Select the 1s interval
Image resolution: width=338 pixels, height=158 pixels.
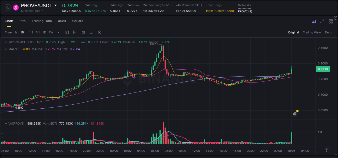pyautogui.click(x=16, y=32)
